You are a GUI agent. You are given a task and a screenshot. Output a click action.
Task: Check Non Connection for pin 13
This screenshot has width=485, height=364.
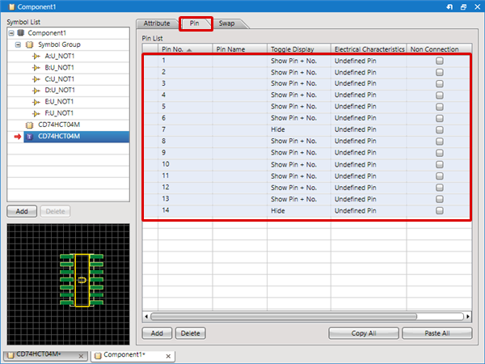point(440,199)
